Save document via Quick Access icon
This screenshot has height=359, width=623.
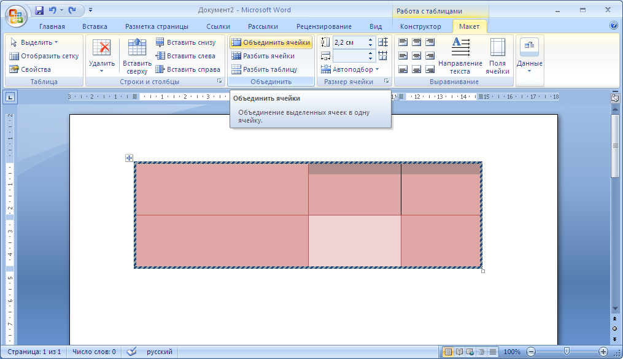click(x=39, y=10)
